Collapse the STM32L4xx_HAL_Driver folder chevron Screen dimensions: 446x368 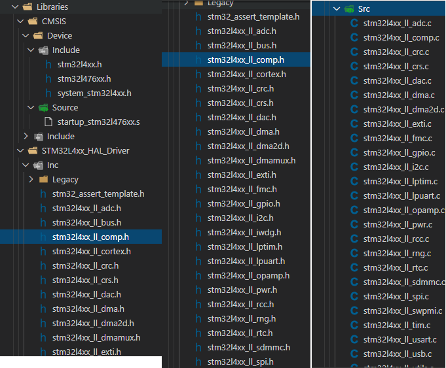(x=20, y=151)
